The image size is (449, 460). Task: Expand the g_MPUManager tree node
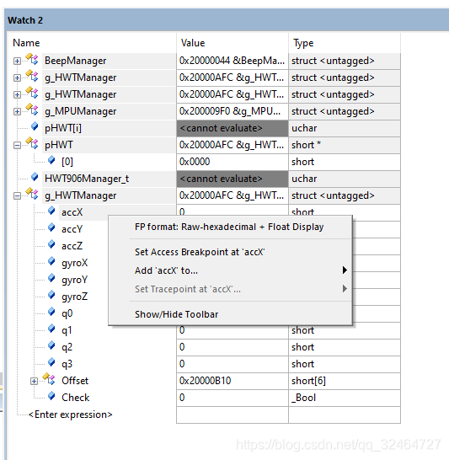18,111
